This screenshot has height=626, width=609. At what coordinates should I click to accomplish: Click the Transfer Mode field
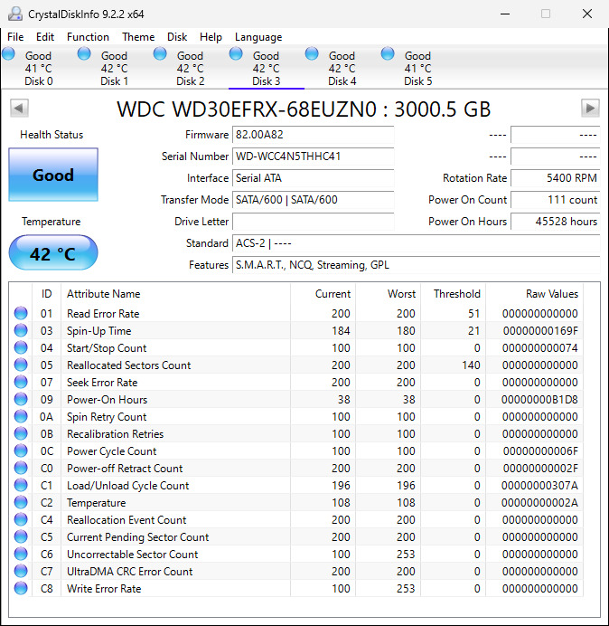coord(313,200)
